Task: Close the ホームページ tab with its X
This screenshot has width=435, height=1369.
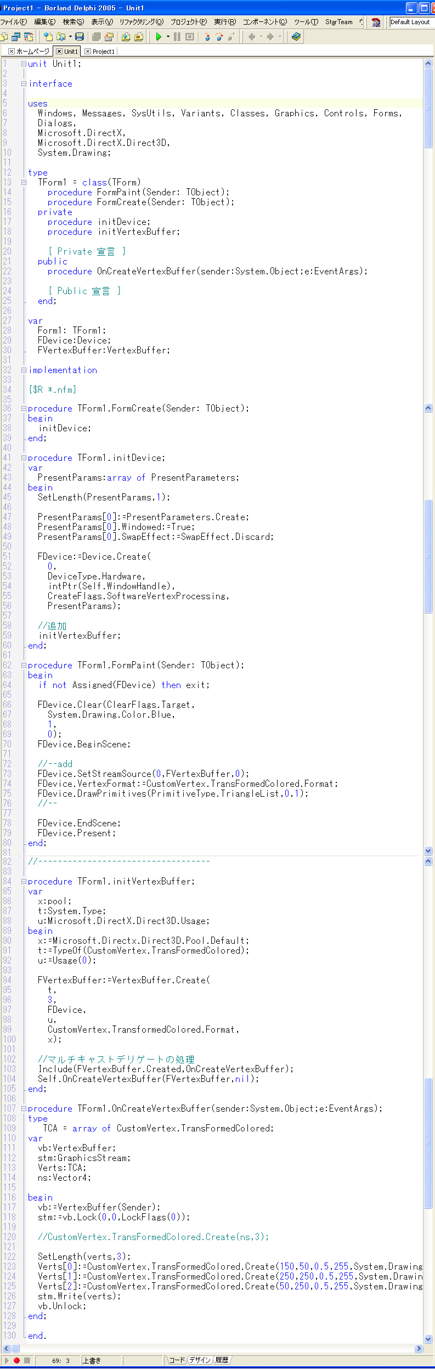Action: tap(12, 52)
